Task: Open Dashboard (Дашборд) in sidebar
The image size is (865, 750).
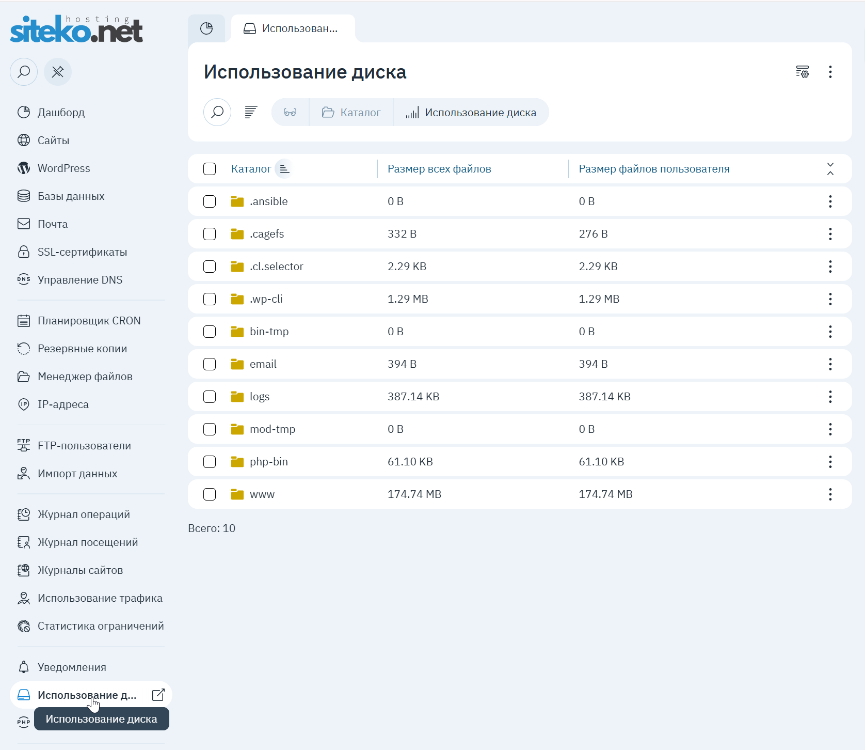Action: click(61, 112)
